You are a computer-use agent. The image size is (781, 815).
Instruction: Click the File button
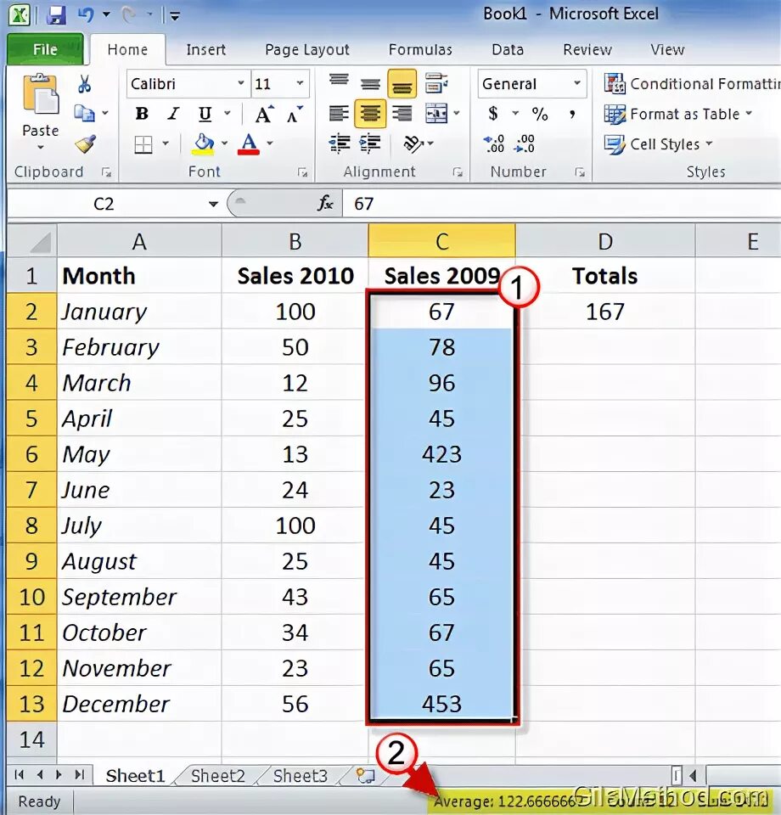pyautogui.click(x=46, y=49)
